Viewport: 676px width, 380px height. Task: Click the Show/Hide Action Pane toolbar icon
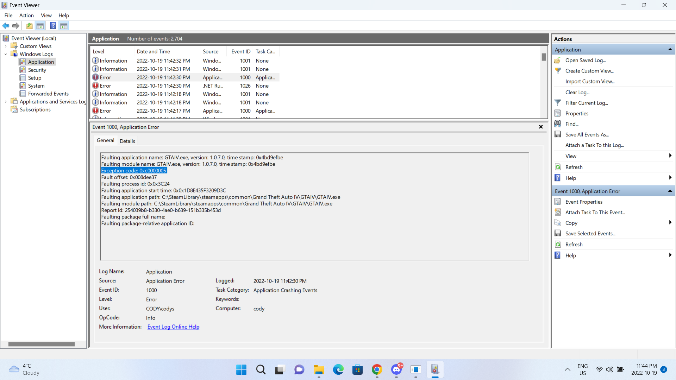coord(64,26)
